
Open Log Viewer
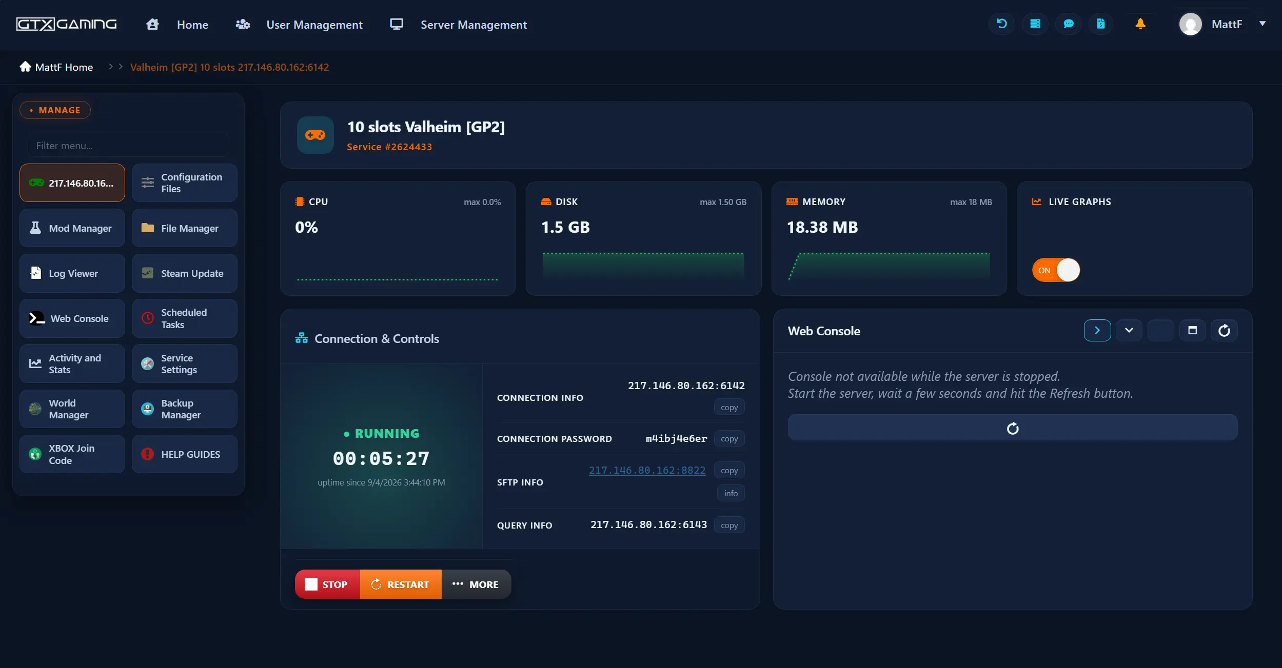tap(72, 273)
